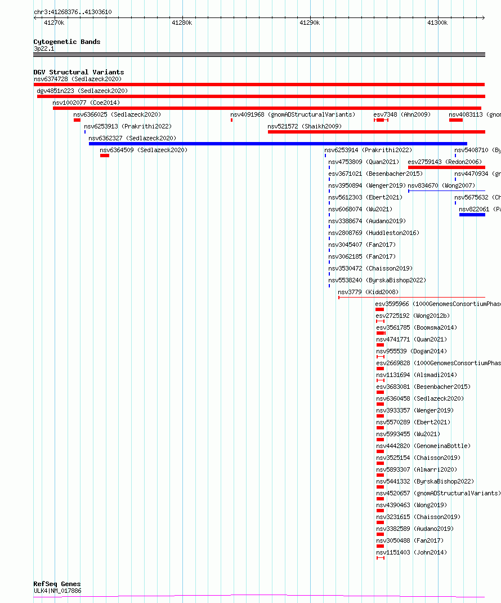Click nsv3050488 (Fan2017) label
Image resolution: width=501 pixels, height=603 pixels.
pyautogui.click(x=410, y=540)
